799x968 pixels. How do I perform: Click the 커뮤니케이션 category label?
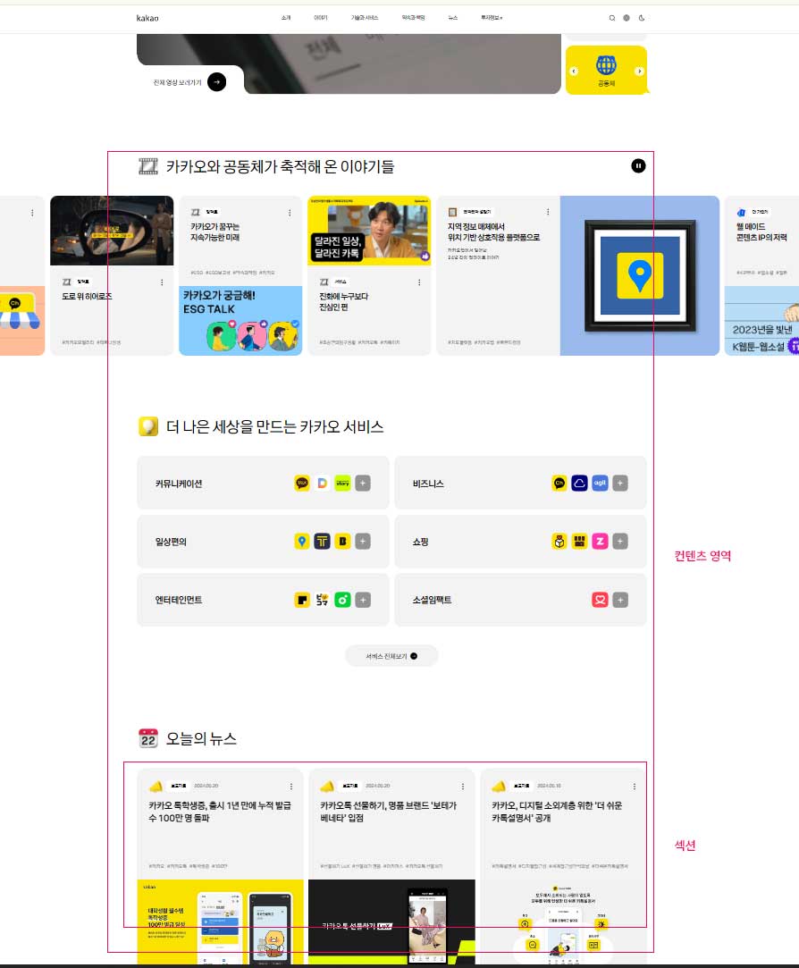pyautogui.click(x=179, y=484)
